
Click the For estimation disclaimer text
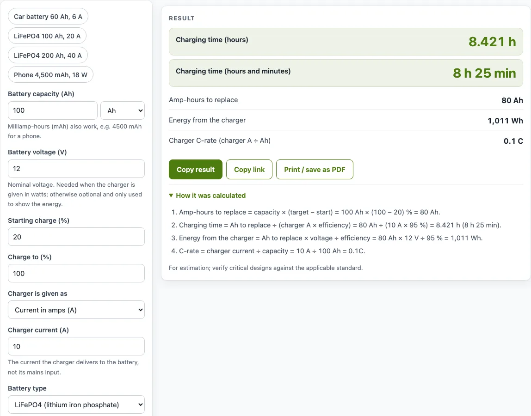pyautogui.click(x=266, y=268)
